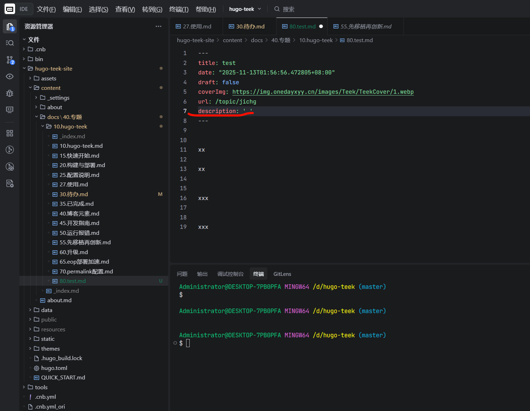Open explorer panel more actions ellipsis
530x411 pixels.
[x=158, y=26]
